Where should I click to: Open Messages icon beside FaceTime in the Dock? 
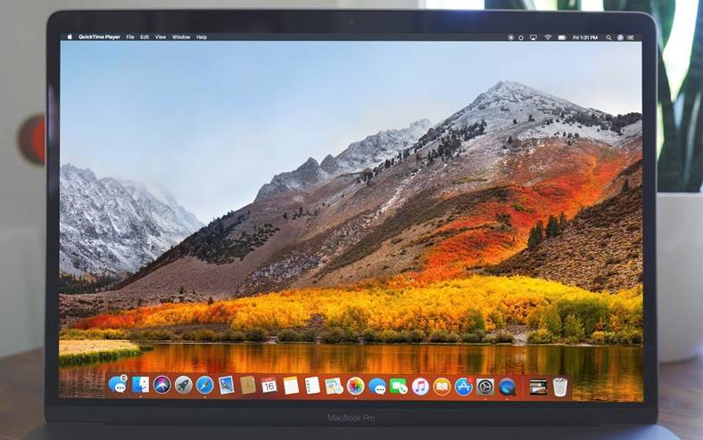click(x=377, y=386)
